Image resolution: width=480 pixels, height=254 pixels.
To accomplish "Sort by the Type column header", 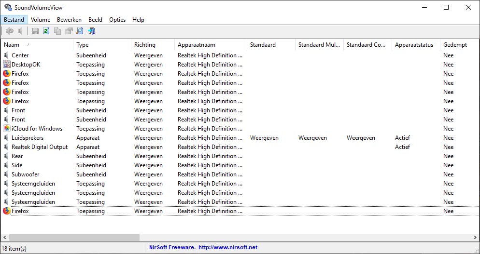I will (102, 45).
